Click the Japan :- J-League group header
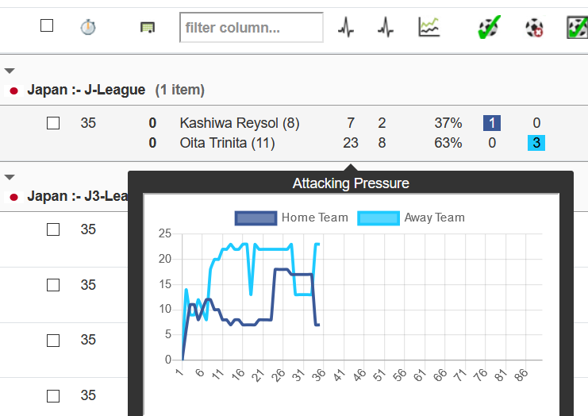 (x=86, y=90)
